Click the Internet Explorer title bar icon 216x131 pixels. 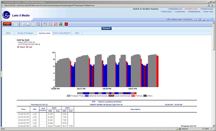click(2, 2)
